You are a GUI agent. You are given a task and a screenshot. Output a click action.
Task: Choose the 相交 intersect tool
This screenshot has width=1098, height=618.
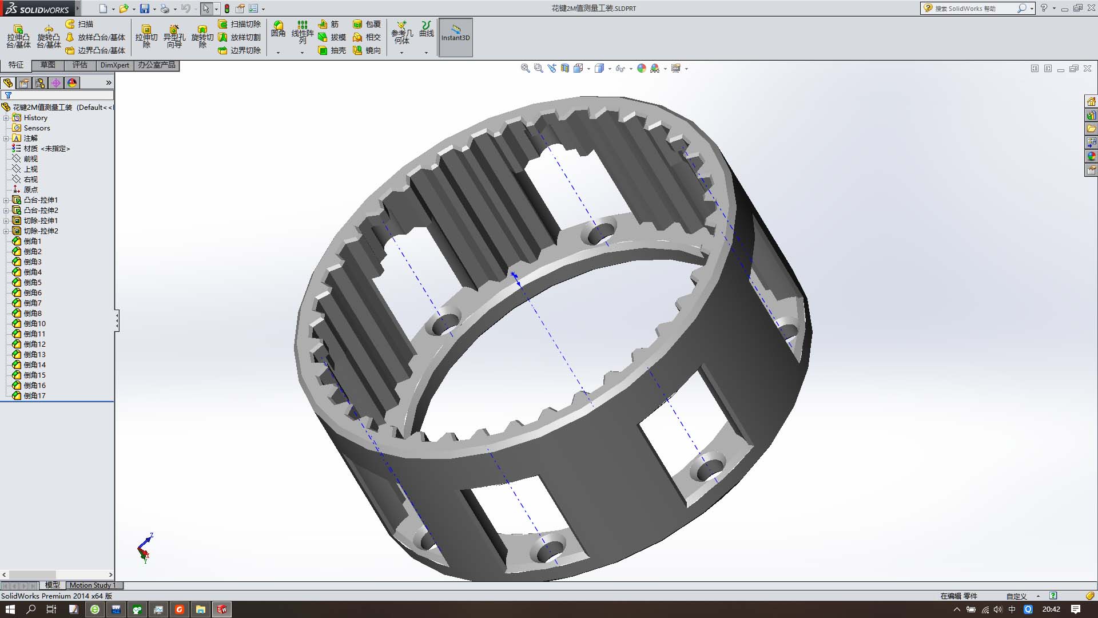(367, 37)
